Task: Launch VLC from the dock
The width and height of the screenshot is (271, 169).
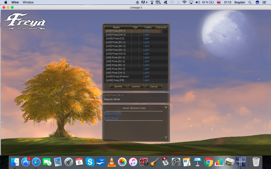Action: tap(111, 162)
